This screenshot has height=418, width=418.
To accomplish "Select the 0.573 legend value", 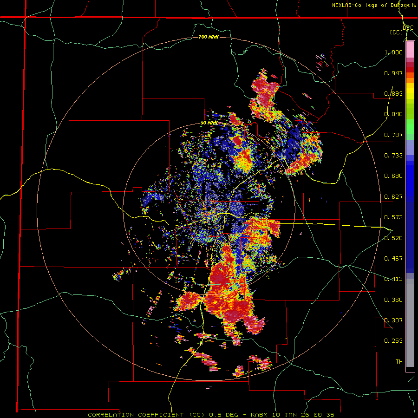I will [x=393, y=217].
